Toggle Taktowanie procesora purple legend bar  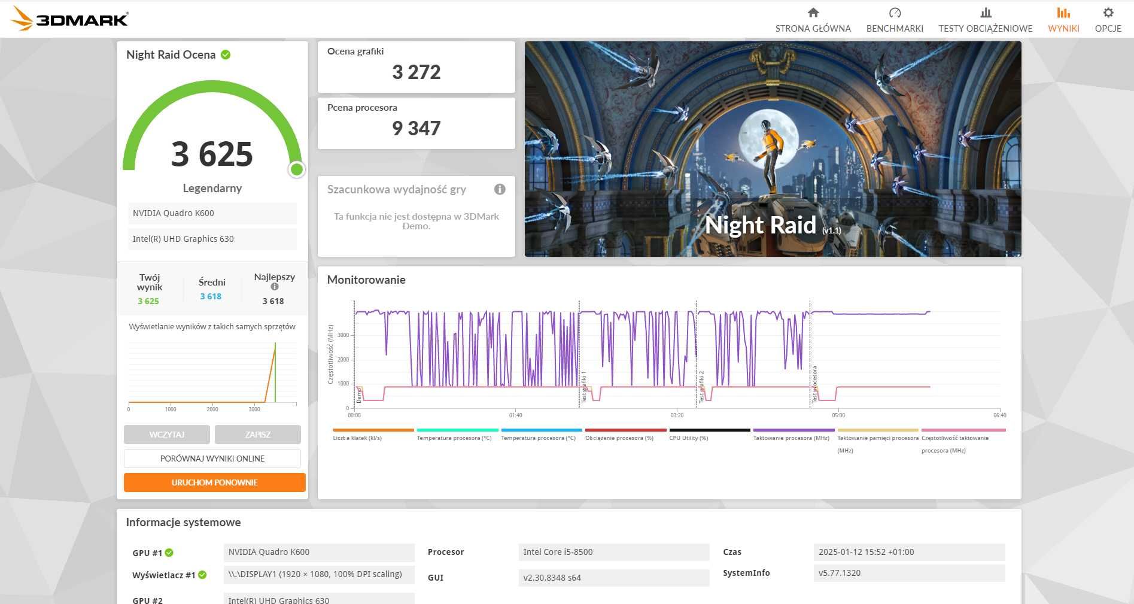coord(794,430)
